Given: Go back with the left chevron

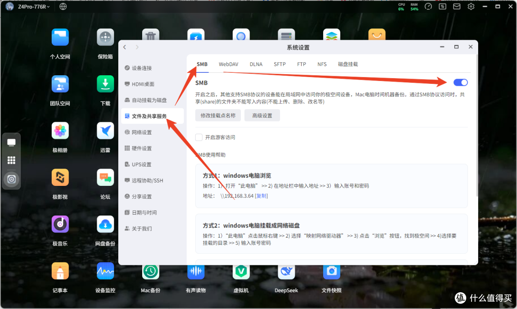Looking at the screenshot, I should point(124,47).
